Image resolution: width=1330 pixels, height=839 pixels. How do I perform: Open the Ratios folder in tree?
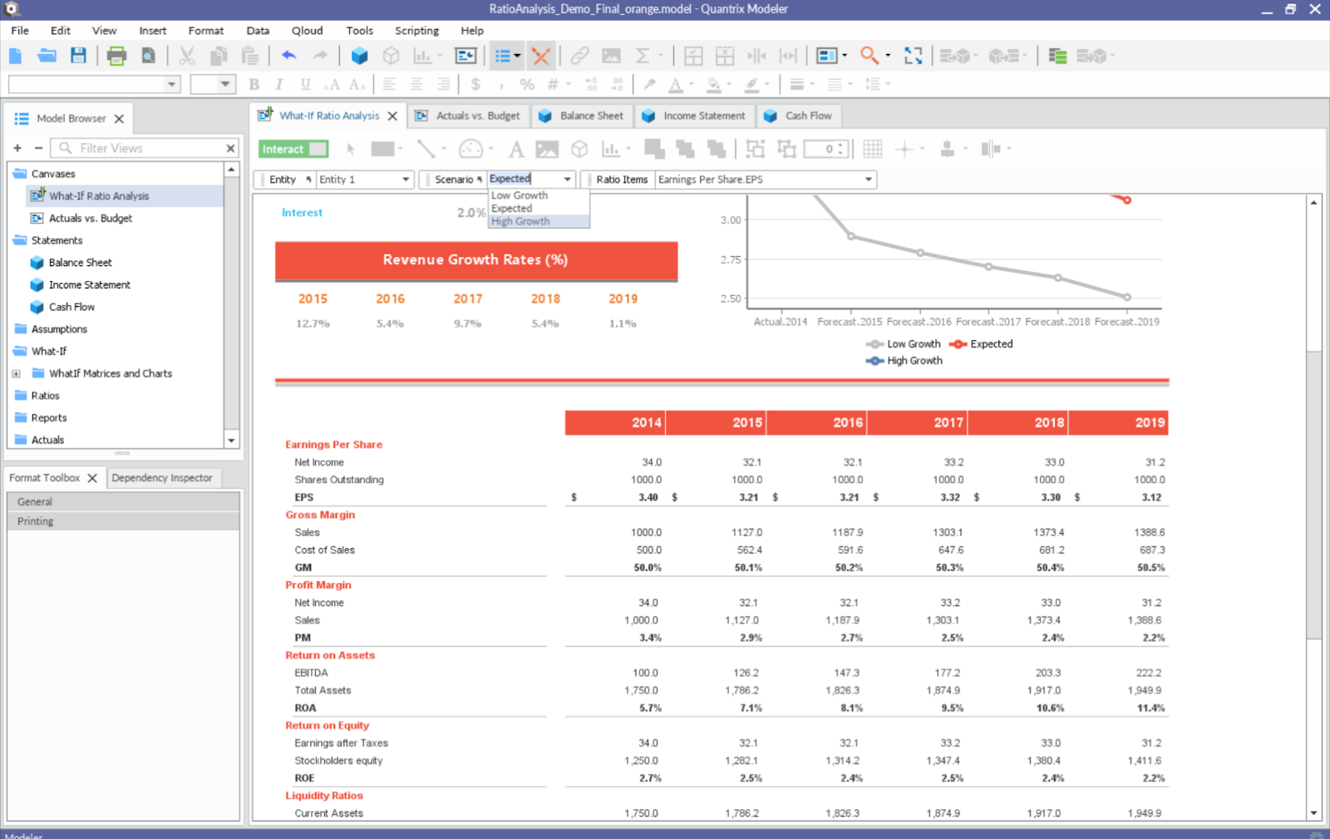click(x=45, y=396)
